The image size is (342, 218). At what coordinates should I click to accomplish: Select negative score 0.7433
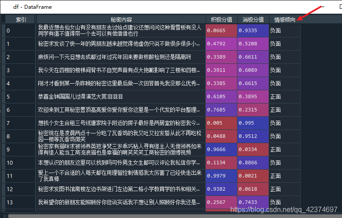tap(253, 202)
